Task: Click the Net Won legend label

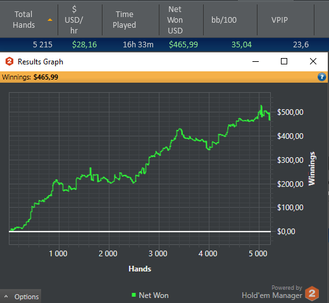Action: (x=154, y=295)
